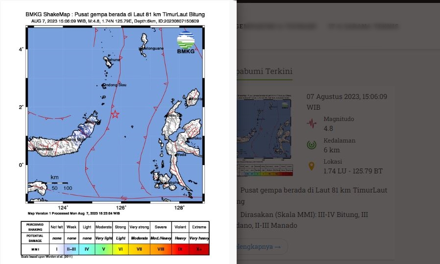The image size is (440, 264).
Task: Click the 'Ondong Siau' label on the map
Action: (x=115, y=85)
